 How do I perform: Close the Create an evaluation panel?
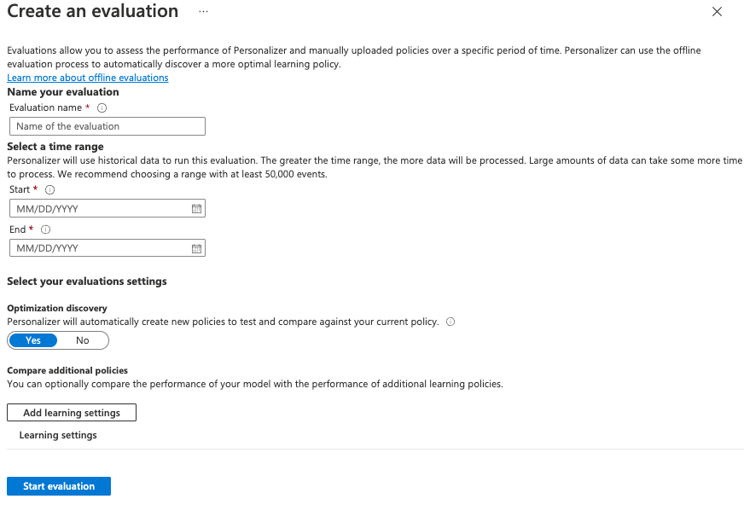click(717, 12)
